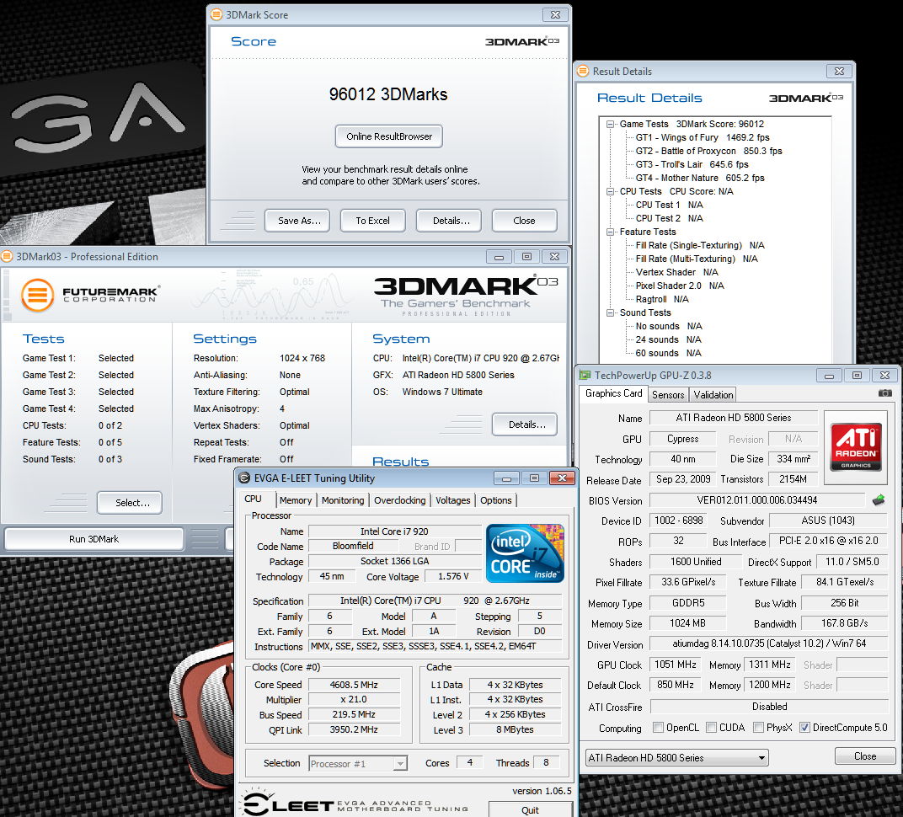Click the Futuremark orange logo icon
903x817 pixels.
point(37,295)
